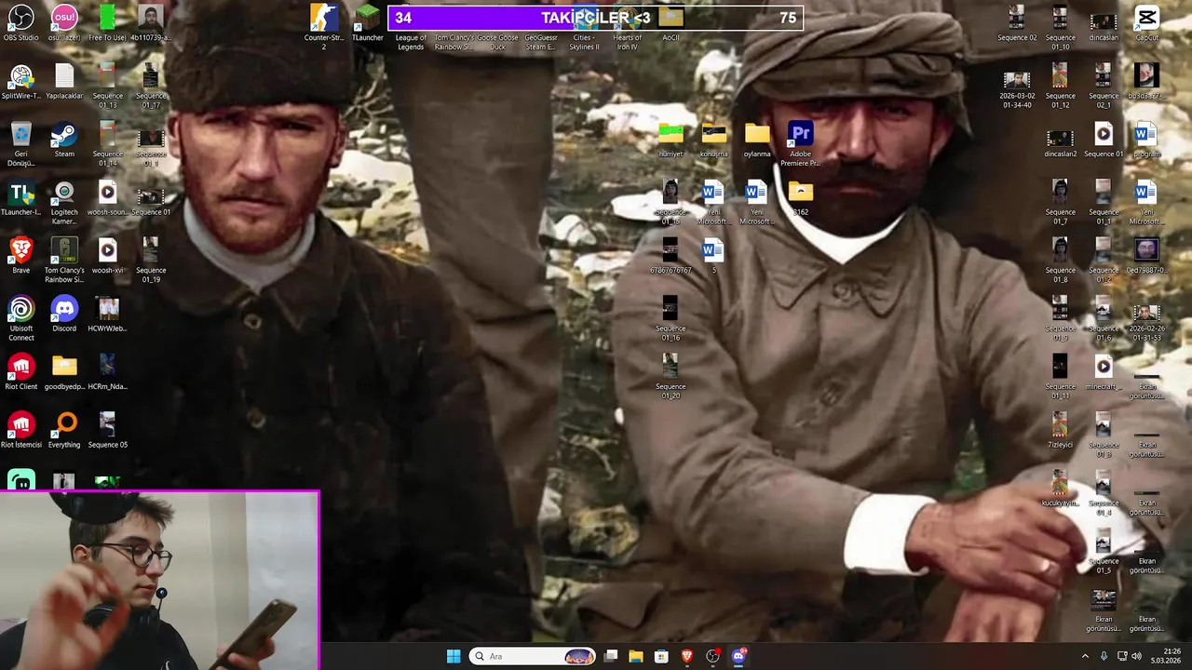Select the Goose Goose Duck desktop shortcut
1192x670 pixels.
click(x=497, y=42)
